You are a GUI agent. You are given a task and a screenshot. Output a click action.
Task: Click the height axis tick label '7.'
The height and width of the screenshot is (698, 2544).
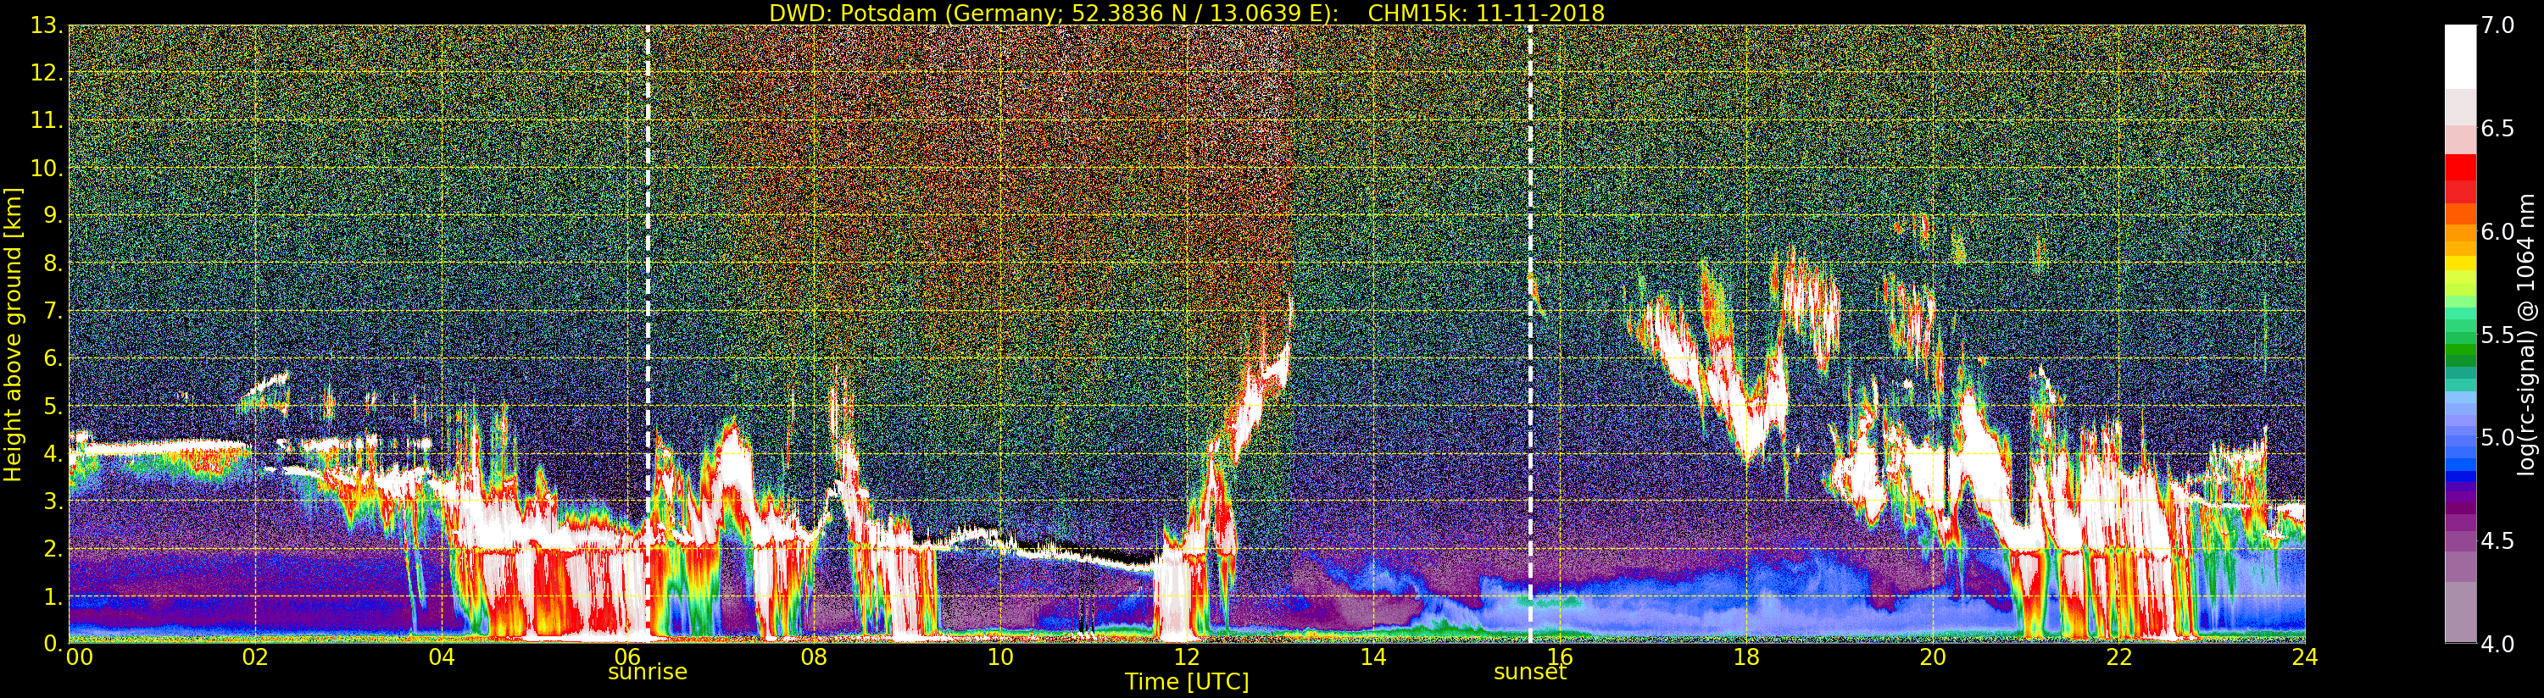(54, 311)
